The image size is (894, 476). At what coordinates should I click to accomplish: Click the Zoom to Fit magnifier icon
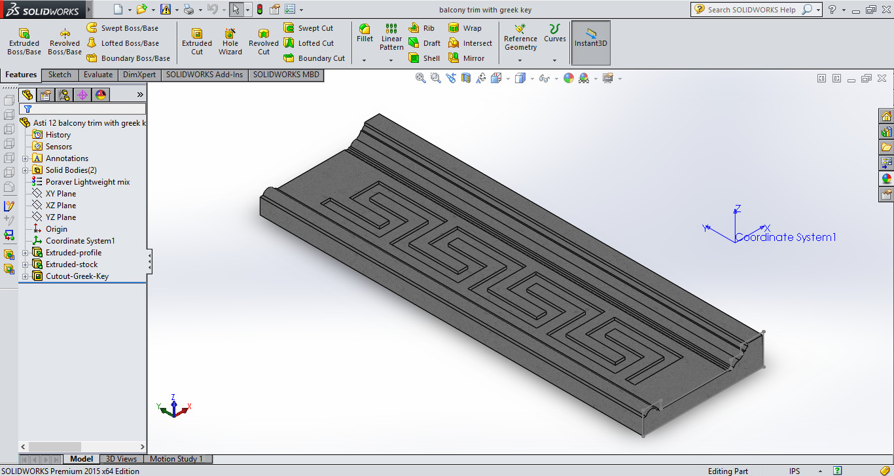(x=421, y=78)
